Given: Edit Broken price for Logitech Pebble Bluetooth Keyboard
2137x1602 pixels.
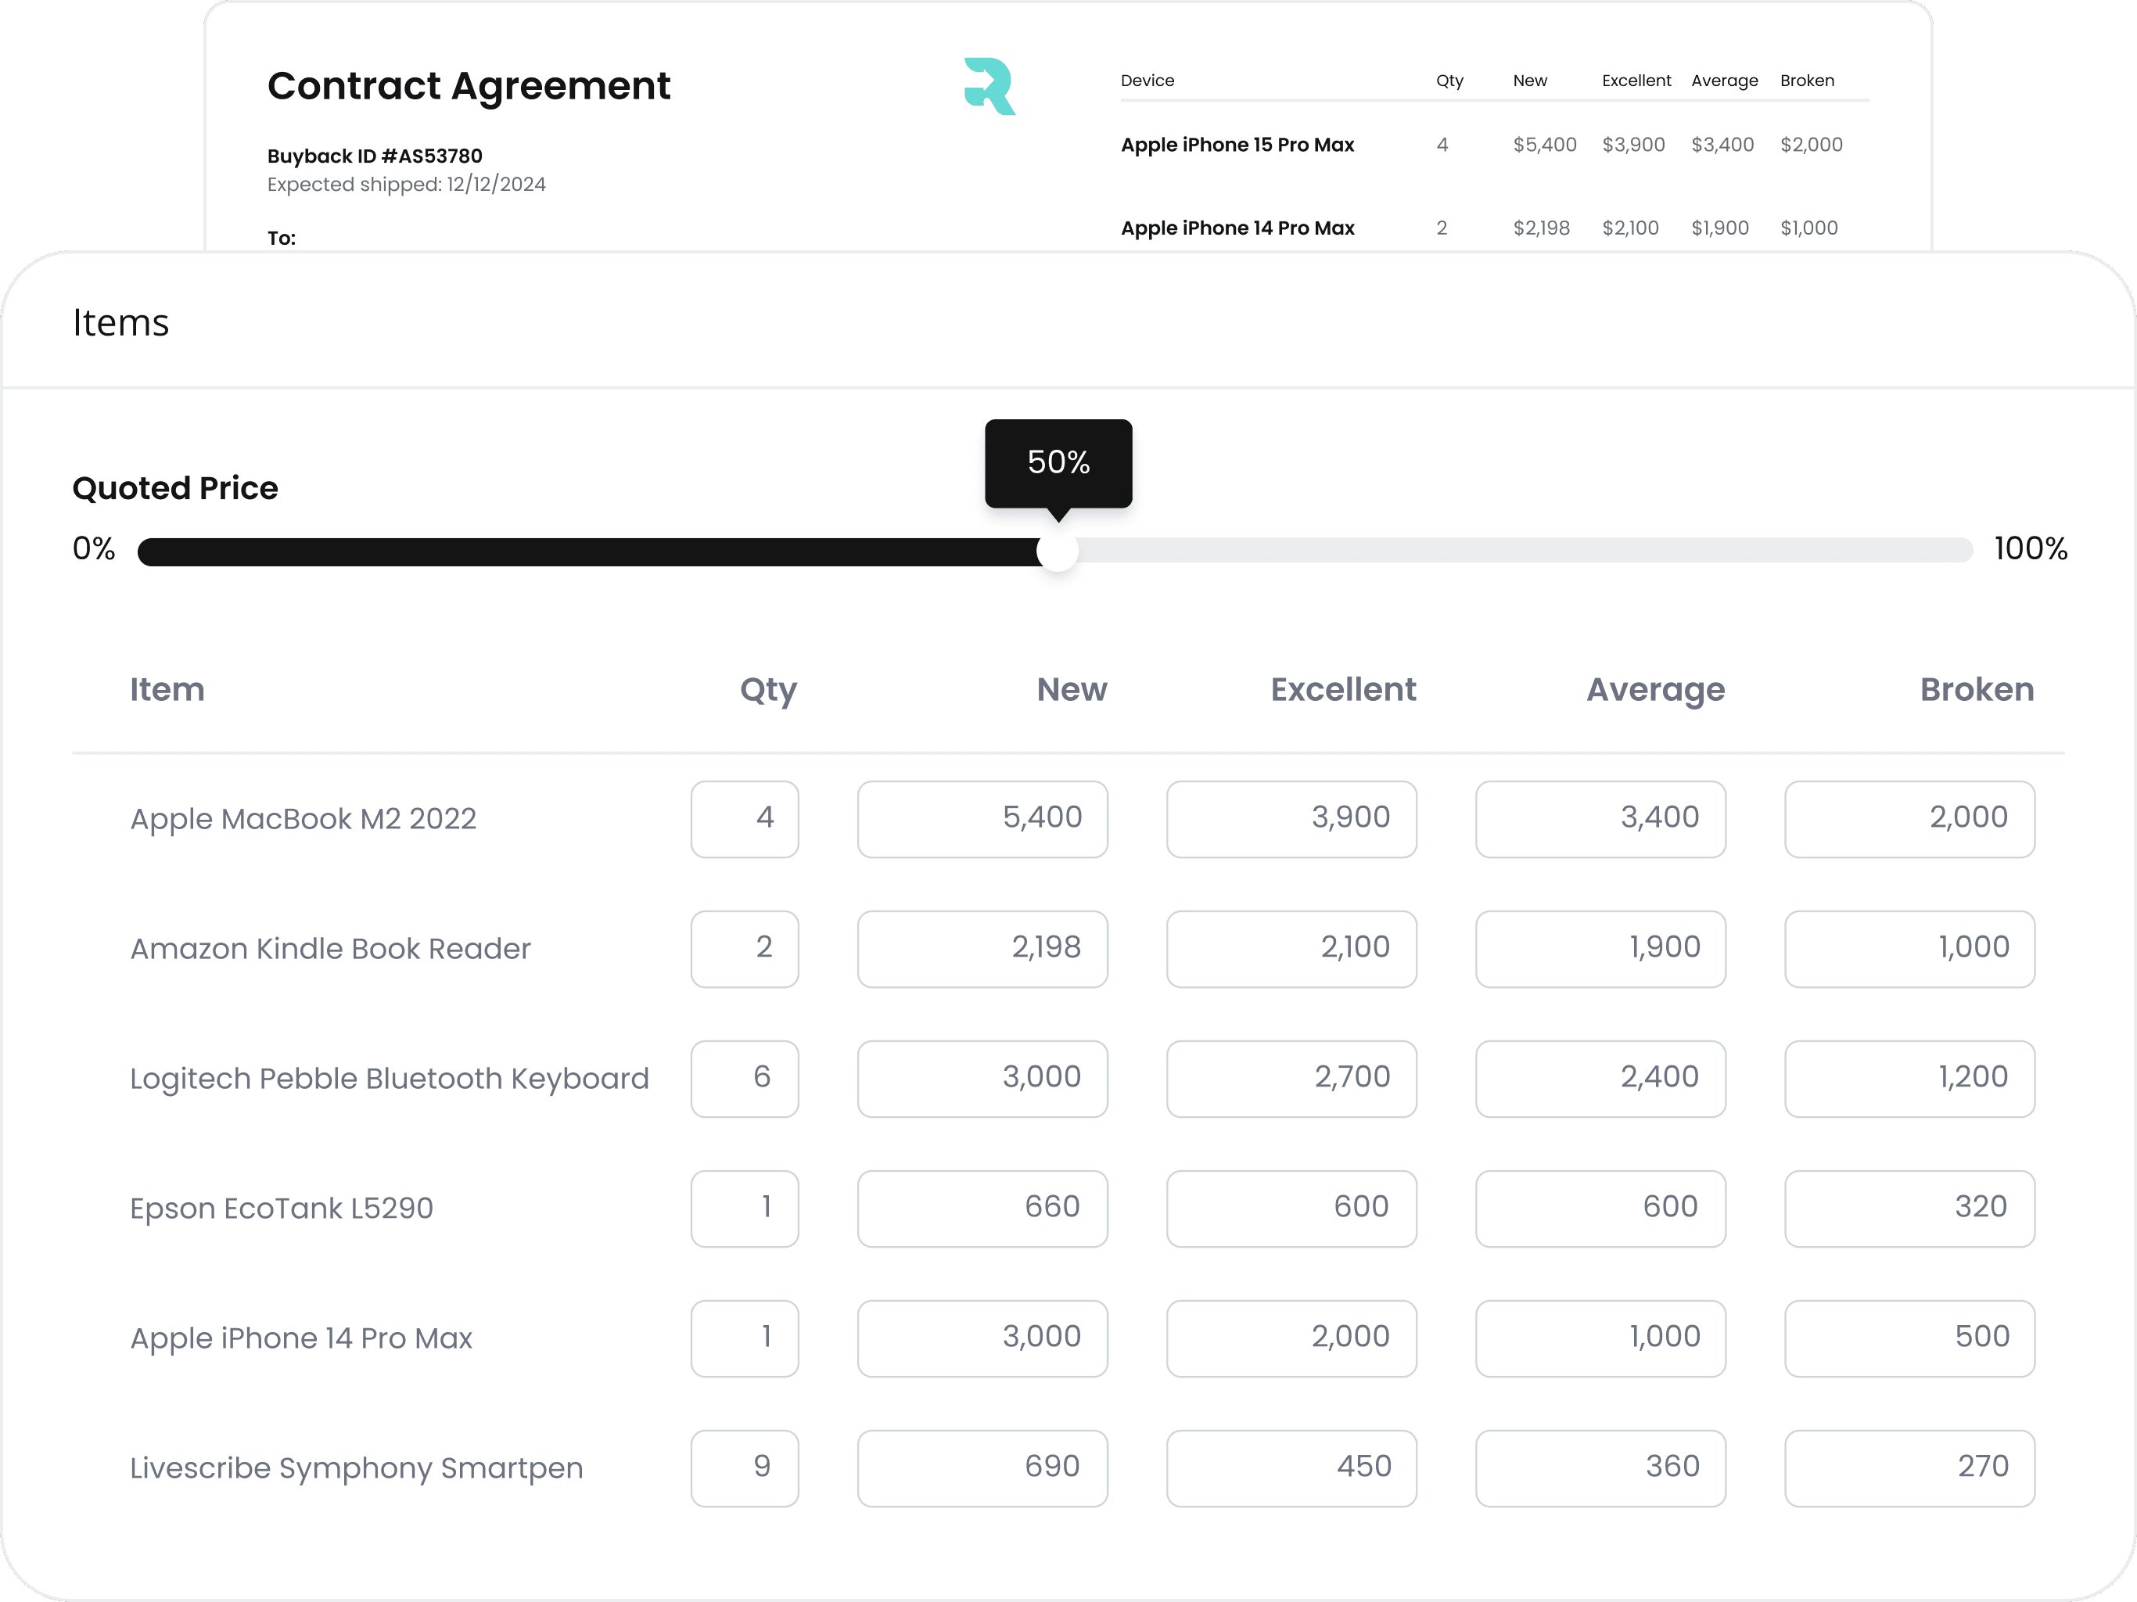Looking at the screenshot, I should point(1910,1079).
